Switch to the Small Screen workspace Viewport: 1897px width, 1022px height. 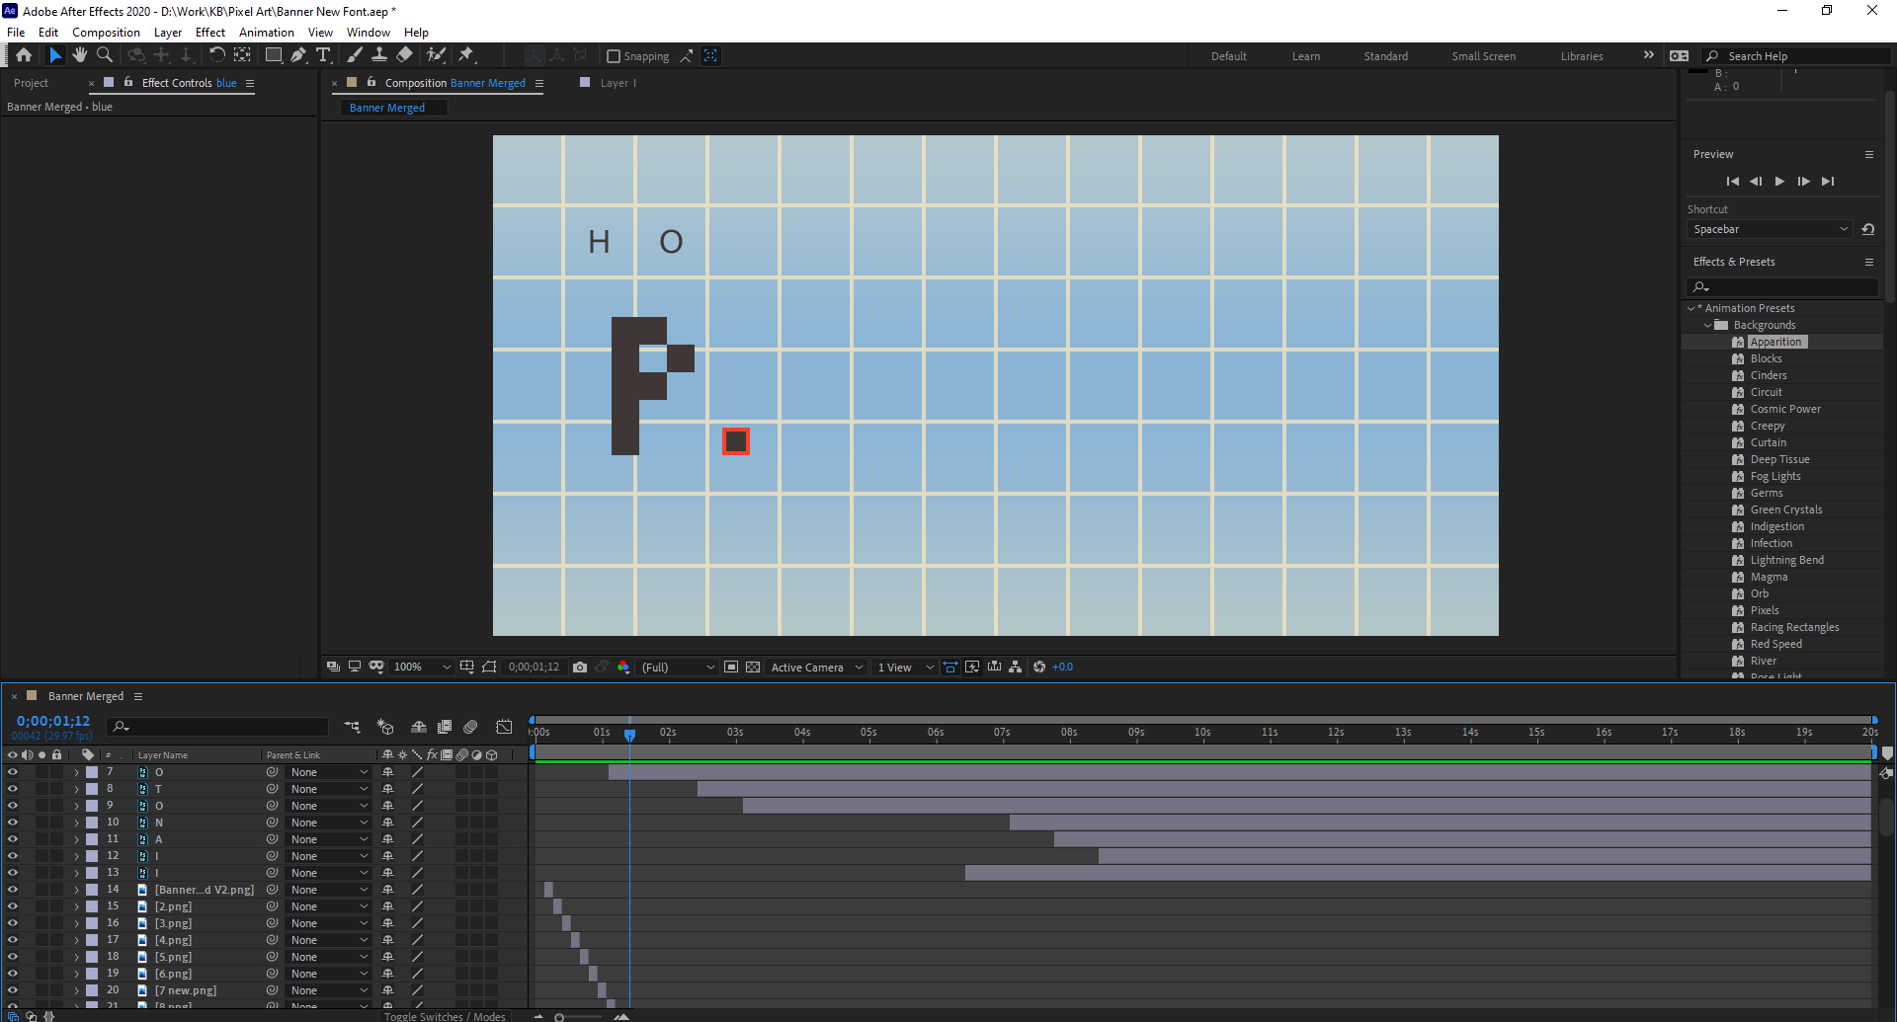click(1483, 56)
